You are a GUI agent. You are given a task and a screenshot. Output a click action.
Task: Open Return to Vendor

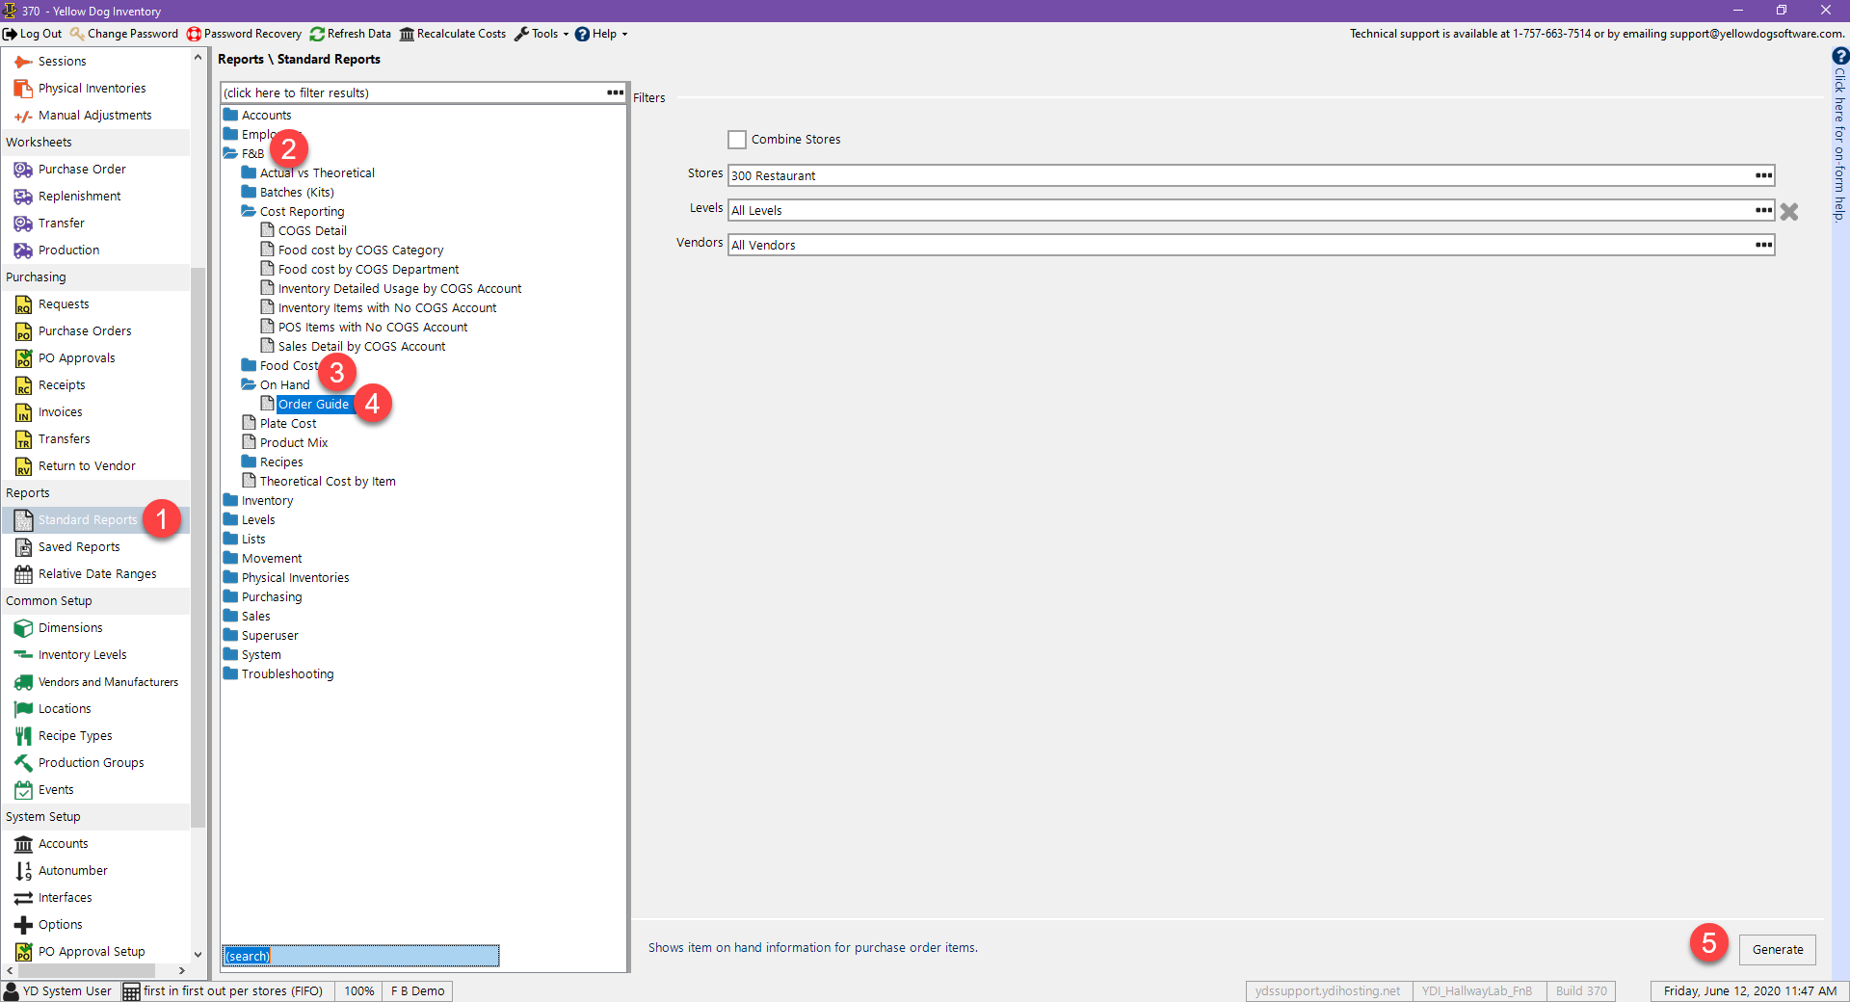coord(87,465)
